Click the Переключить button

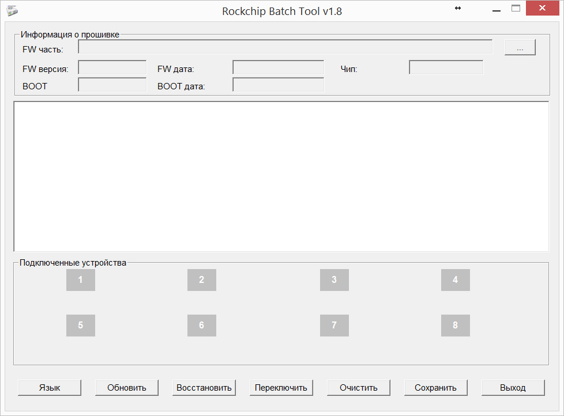click(x=281, y=388)
